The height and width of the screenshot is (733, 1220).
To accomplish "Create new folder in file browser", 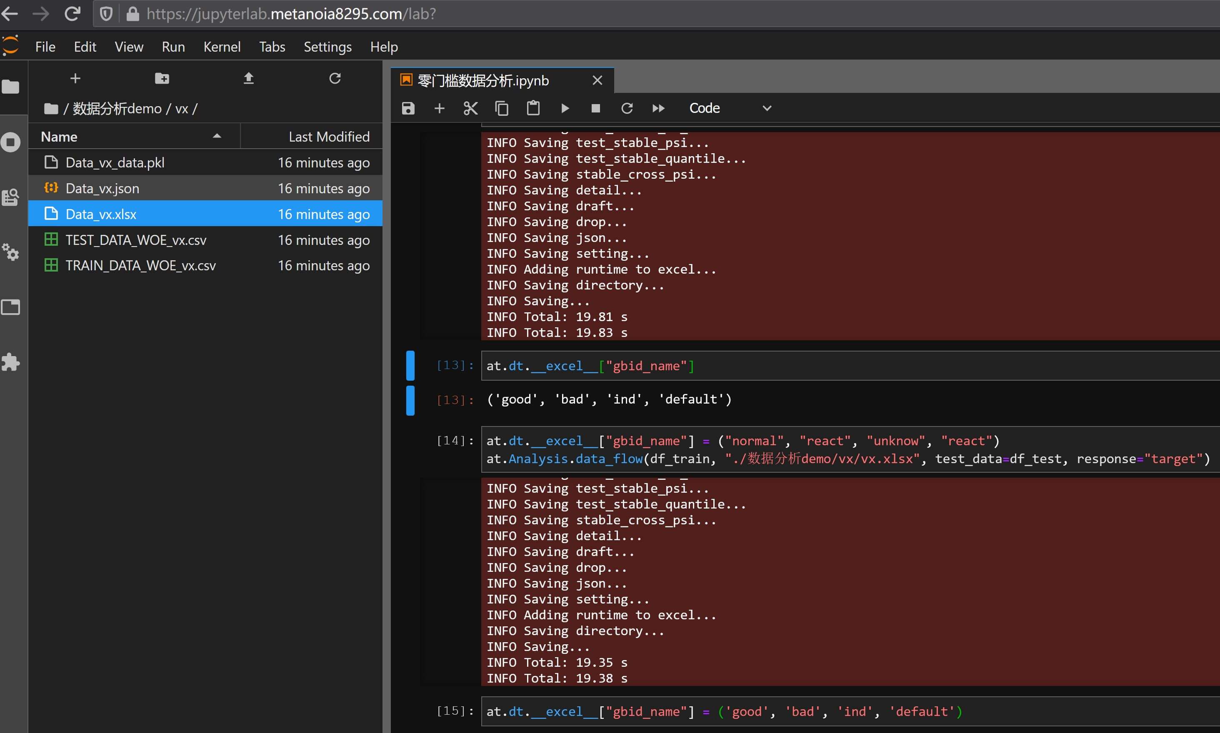I will pos(162,79).
